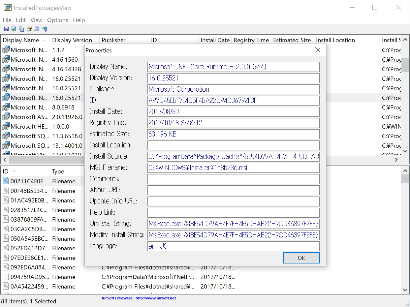
Task: Click the package icon of version 11.3.6518.0 row
Action: click(6, 136)
